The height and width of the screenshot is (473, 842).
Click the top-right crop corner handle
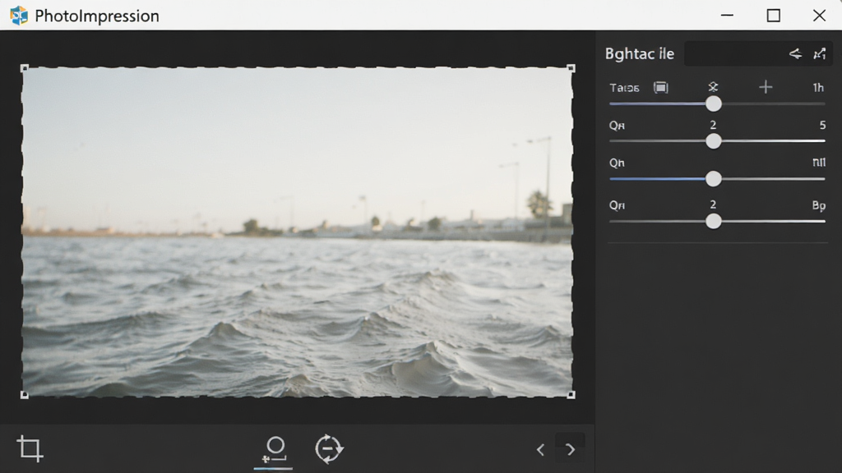571,68
